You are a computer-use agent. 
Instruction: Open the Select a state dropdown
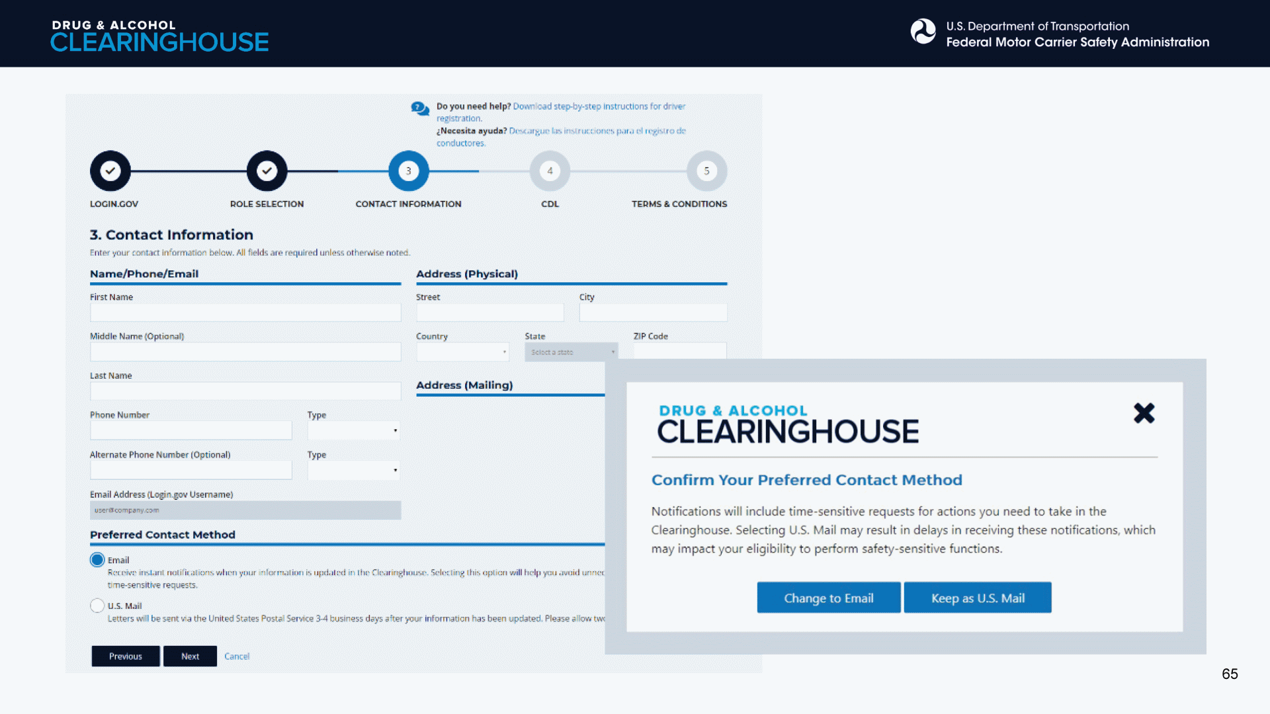click(571, 352)
